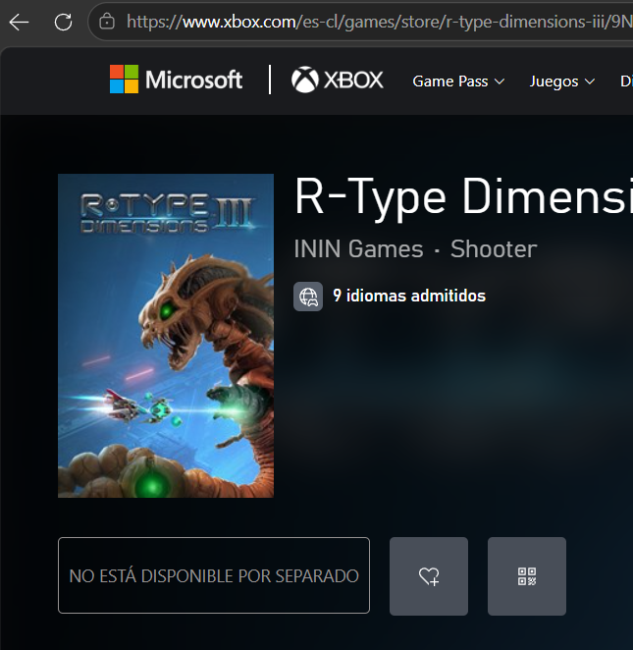Open the Xbox logo home link
This screenshot has height=650, width=633.
338,80
